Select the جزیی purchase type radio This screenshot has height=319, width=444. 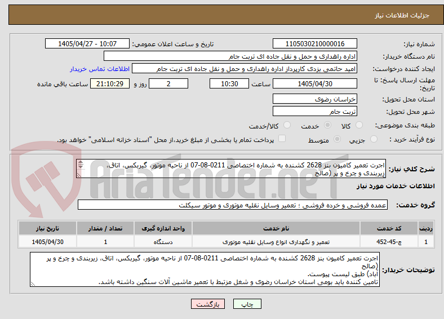tap(374, 139)
